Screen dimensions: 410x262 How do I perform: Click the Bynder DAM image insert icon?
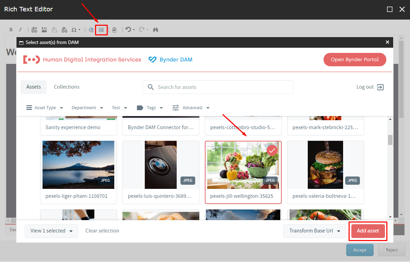101,30
